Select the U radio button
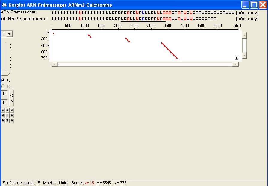 [3, 80]
